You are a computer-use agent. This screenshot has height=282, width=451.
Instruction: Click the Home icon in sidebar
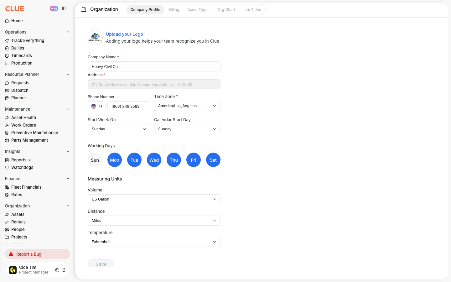coord(7,21)
